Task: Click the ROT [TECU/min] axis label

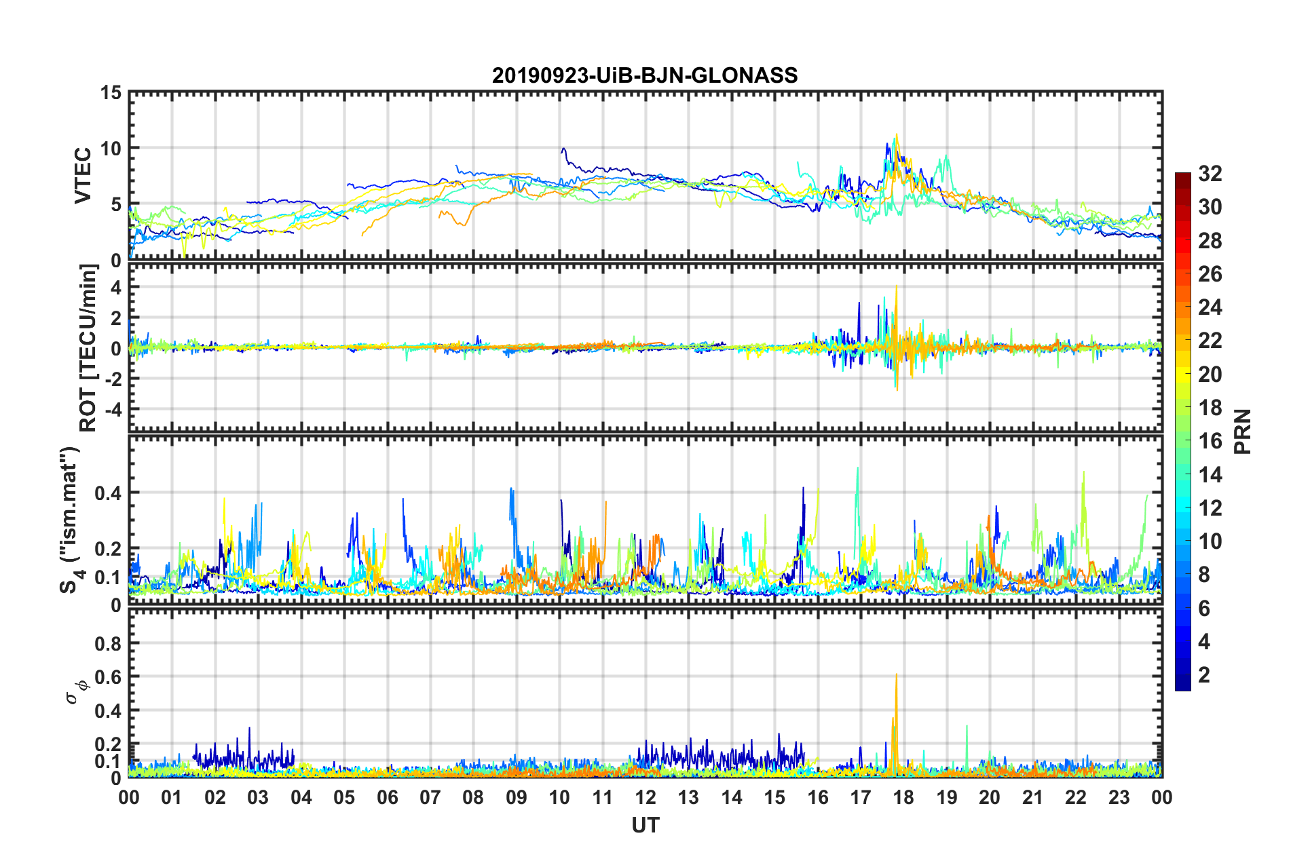Action: click(x=88, y=348)
